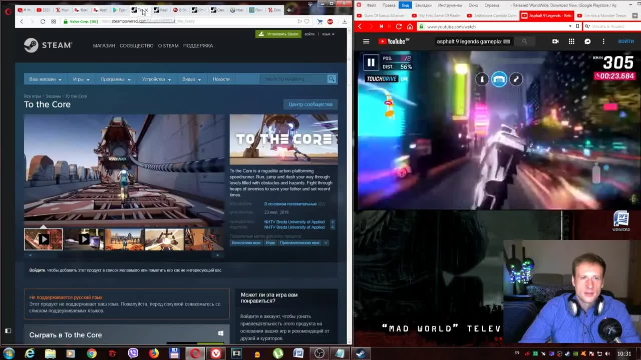Expand more tags with the plus button
641x360 pixels.
(x=326, y=243)
